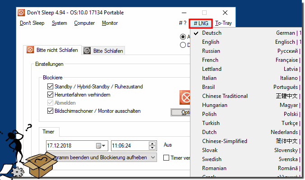Select Russian language entry
This screenshot has width=305, height=180.
point(246,51)
